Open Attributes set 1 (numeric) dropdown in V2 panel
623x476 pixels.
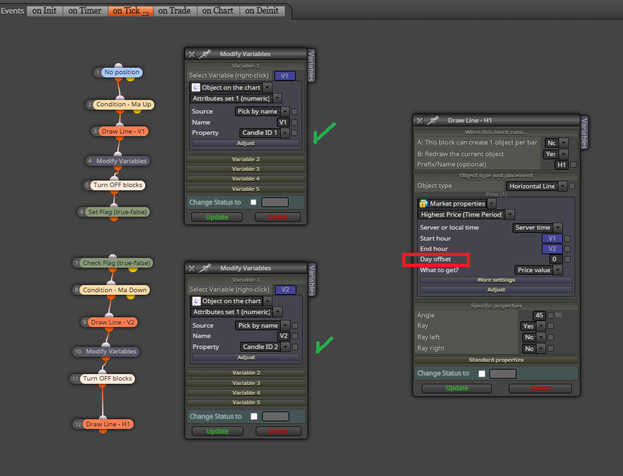pos(236,312)
